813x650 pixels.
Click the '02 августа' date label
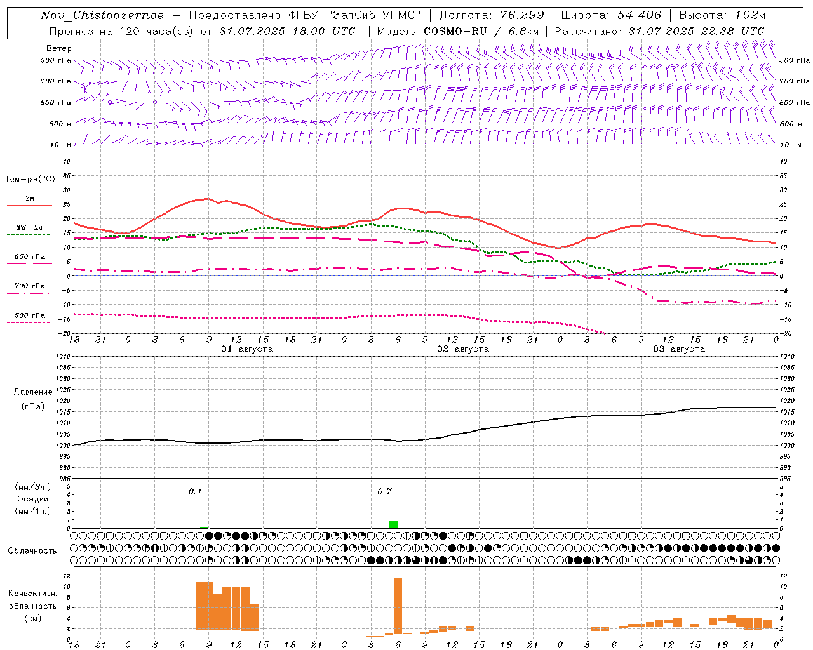(463, 349)
